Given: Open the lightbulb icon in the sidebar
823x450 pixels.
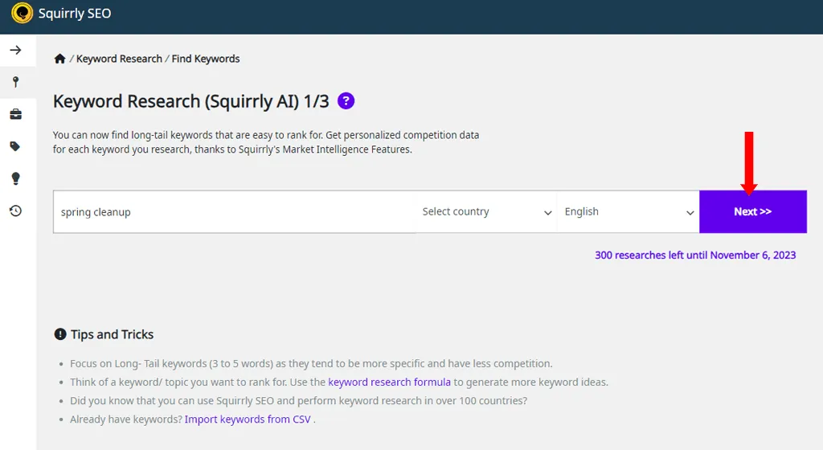Looking at the screenshot, I should (16, 178).
